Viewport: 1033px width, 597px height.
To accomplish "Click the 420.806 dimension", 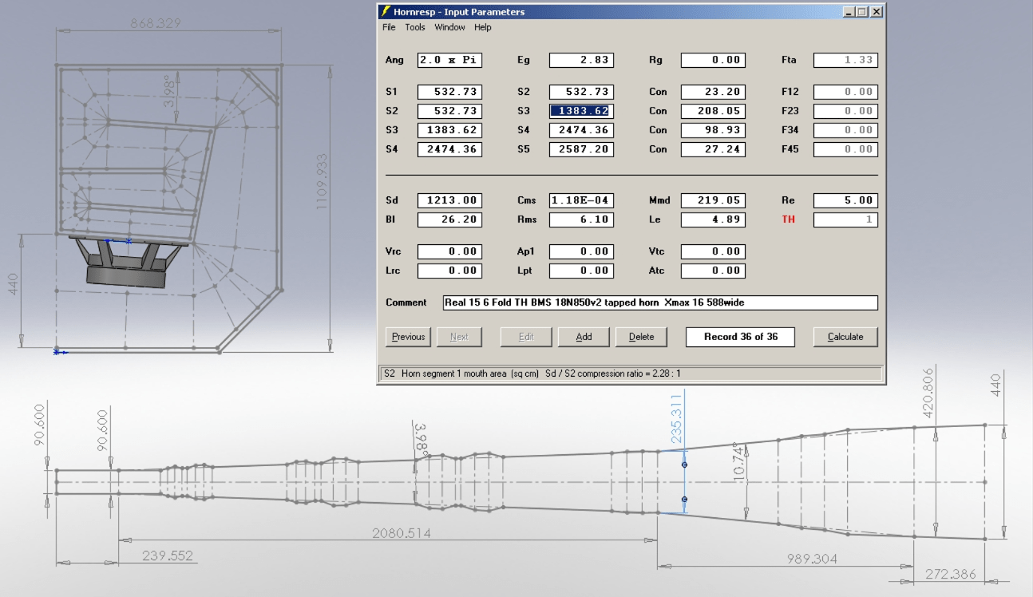I will pyautogui.click(x=928, y=393).
